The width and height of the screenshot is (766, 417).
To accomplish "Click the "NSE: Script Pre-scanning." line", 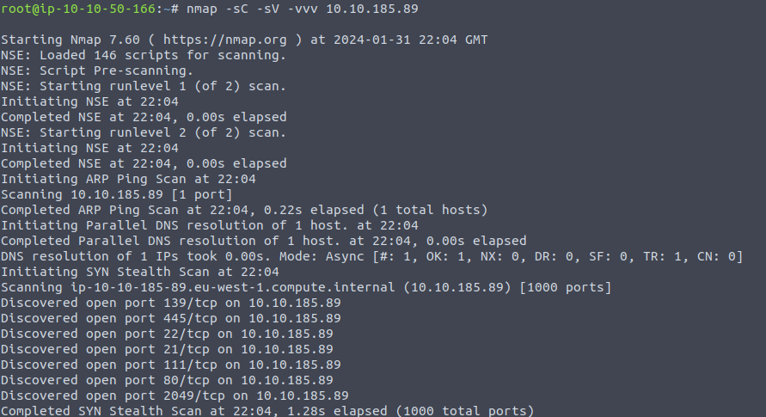I will point(96,71).
